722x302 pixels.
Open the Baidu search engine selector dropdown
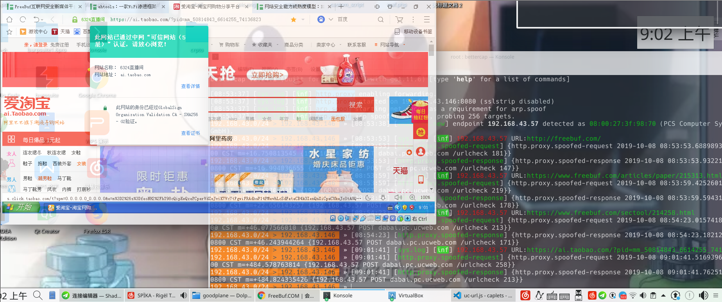pos(331,19)
